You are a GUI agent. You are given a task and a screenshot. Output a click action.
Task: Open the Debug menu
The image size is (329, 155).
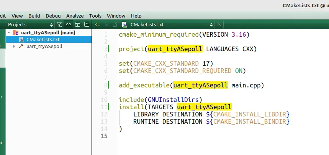[53, 16]
